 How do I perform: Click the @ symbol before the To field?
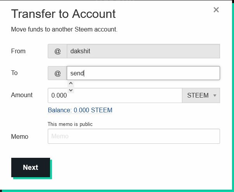click(x=57, y=73)
